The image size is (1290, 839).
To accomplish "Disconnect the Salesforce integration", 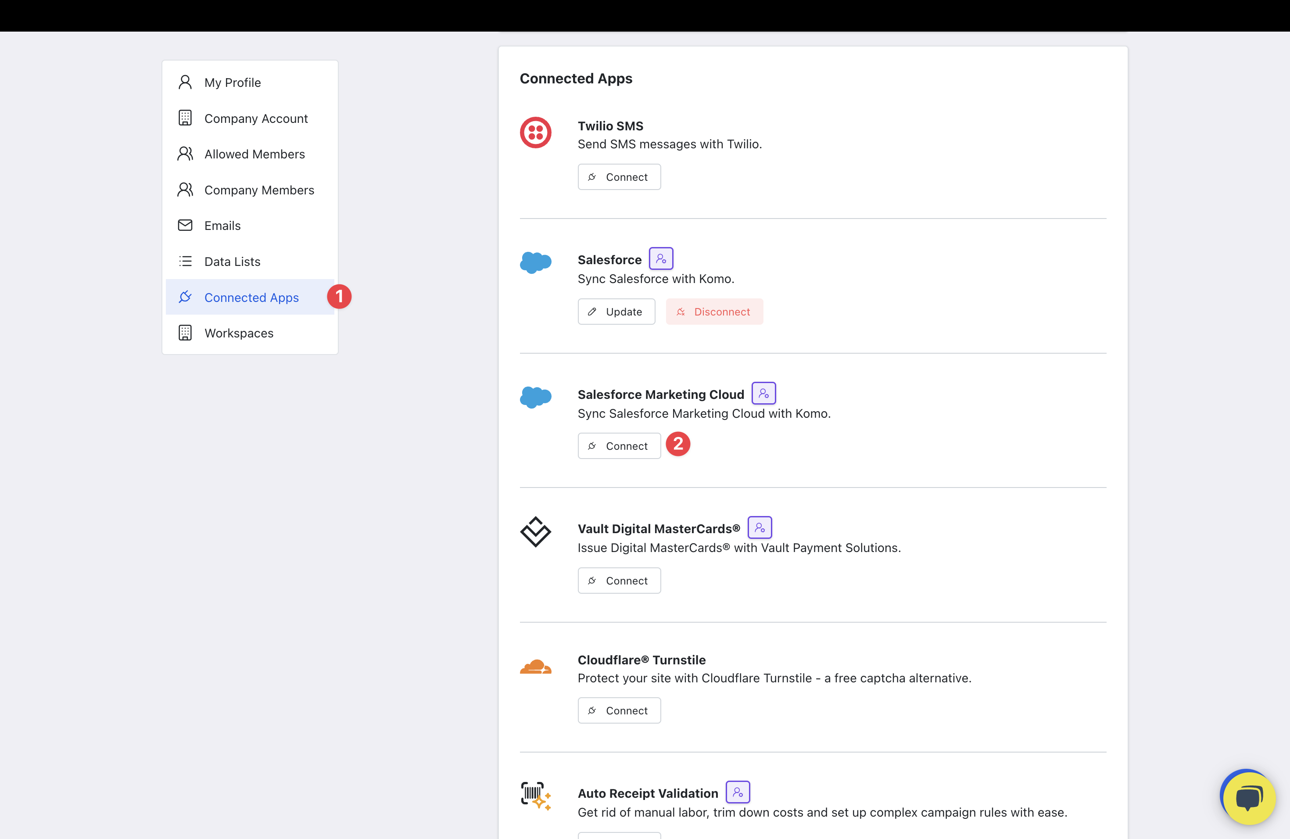I will [714, 312].
